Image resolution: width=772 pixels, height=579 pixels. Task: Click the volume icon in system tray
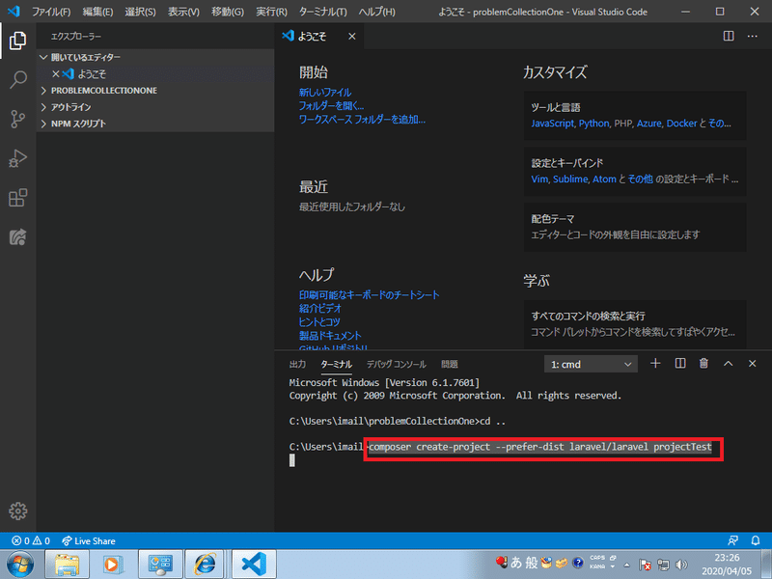pyautogui.click(x=682, y=565)
